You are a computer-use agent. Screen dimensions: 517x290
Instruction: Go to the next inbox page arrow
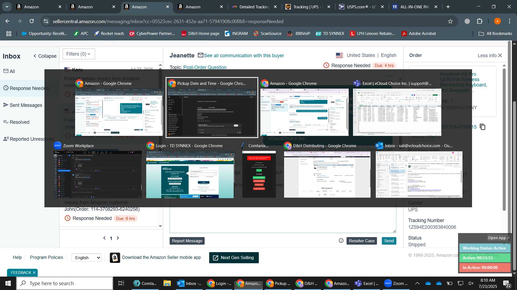click(x=118, y=238)
